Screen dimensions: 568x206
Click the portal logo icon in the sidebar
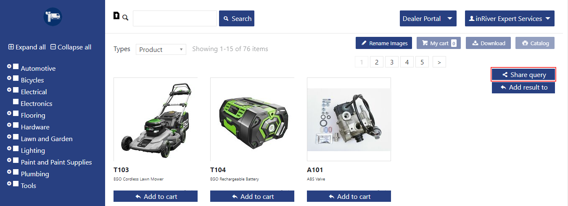coord(53,17)
